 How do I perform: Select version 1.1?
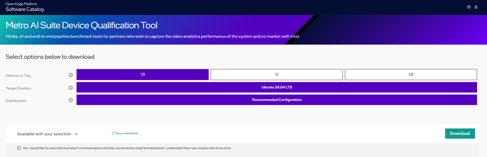click(277, 74)
